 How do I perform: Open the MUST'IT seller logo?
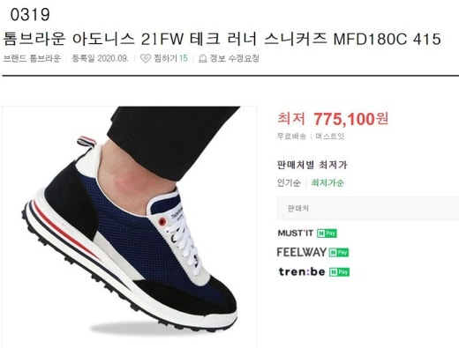296,233
